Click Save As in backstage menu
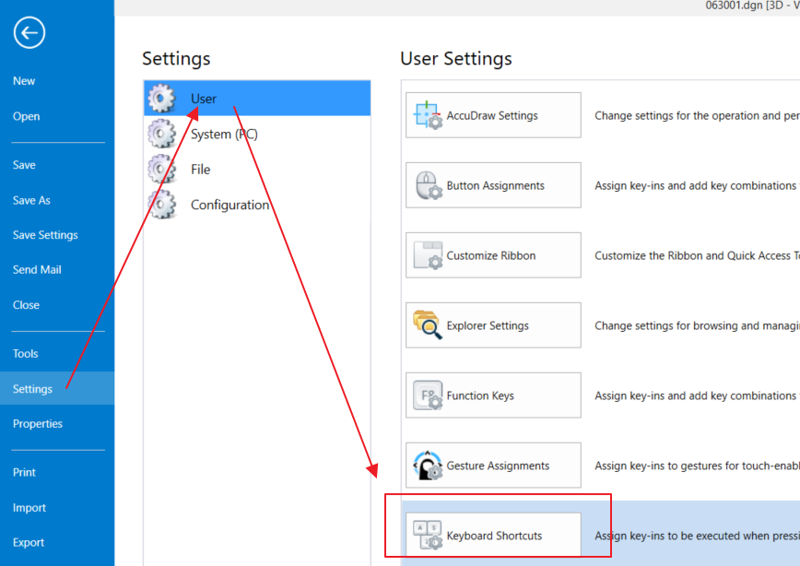Image resolution: width=800 pixels, height=566 pixels. pyautogui.click(x=31, y=200)
